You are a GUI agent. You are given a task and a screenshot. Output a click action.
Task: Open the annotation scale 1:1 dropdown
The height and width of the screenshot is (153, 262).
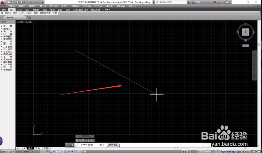(x=201, y=151)
